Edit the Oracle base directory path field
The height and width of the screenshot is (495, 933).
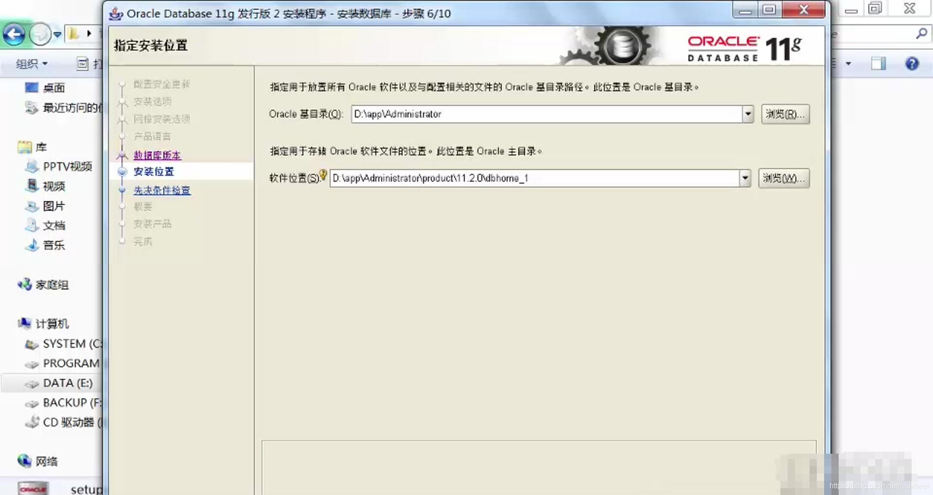(x=546, y=114)
